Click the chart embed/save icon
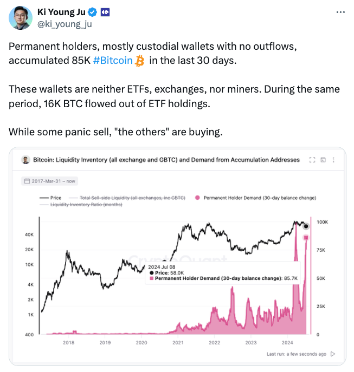354x372 pixels. coord(323,160)
